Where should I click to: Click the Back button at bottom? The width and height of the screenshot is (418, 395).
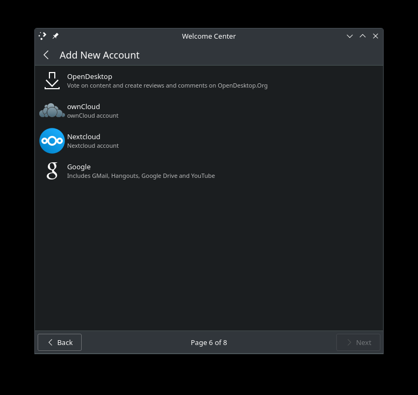(60, 342)
